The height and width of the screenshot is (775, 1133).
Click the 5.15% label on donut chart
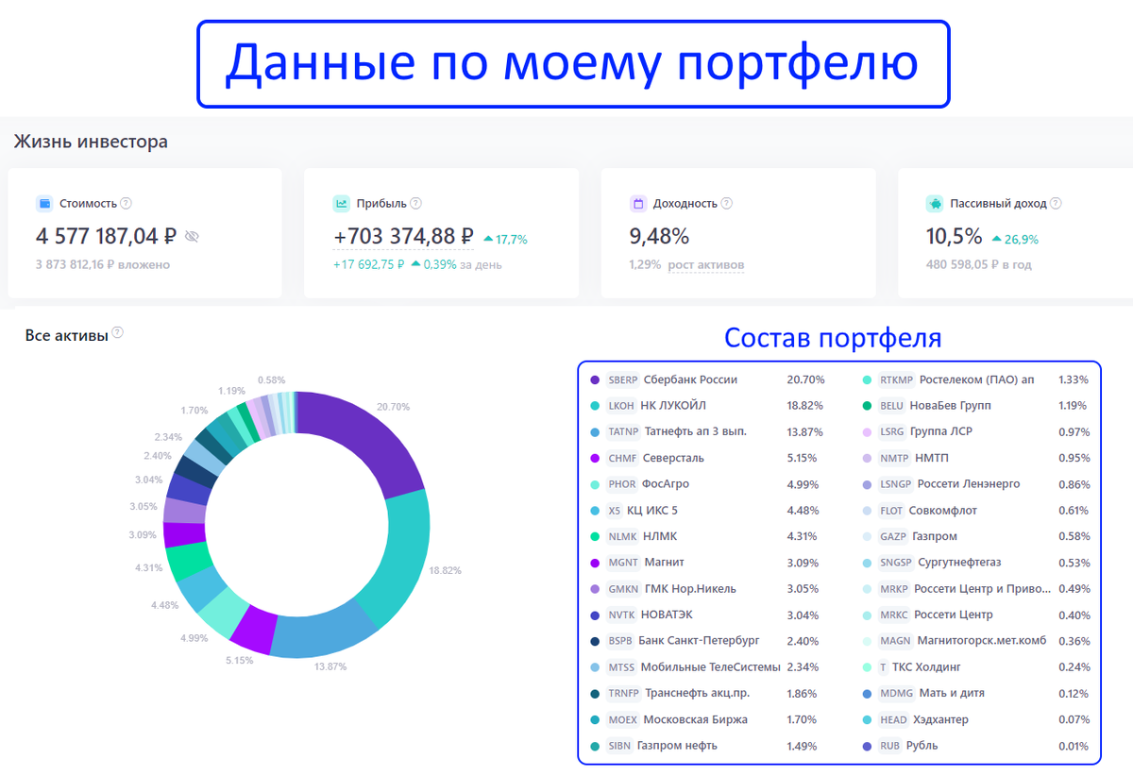click(240, 660)
